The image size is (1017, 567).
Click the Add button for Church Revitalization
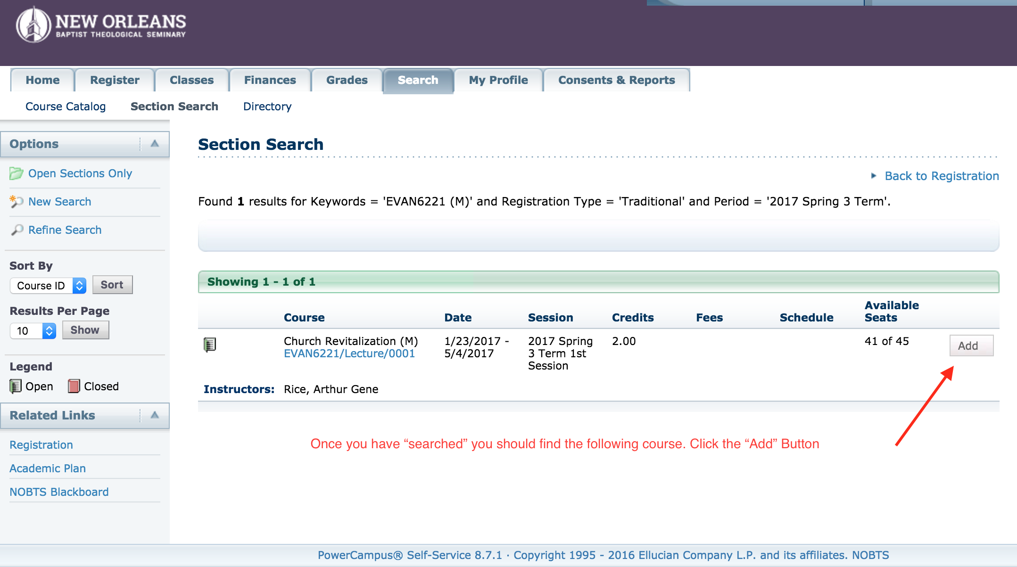(x=971, y=346)
